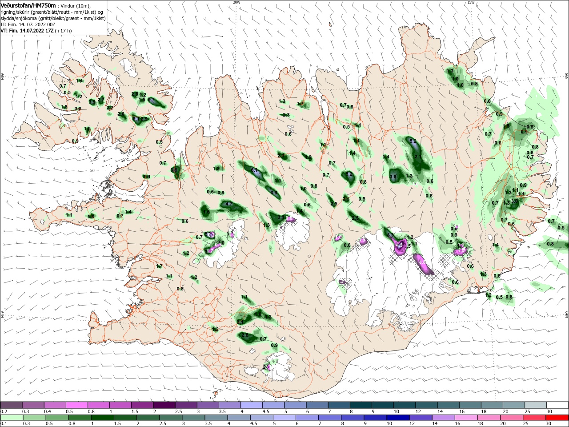Screen dimensions: 569x427
Task: Click the 2.8 precipitation value on map
Action: pyautogui.click(x=245, y=335)
